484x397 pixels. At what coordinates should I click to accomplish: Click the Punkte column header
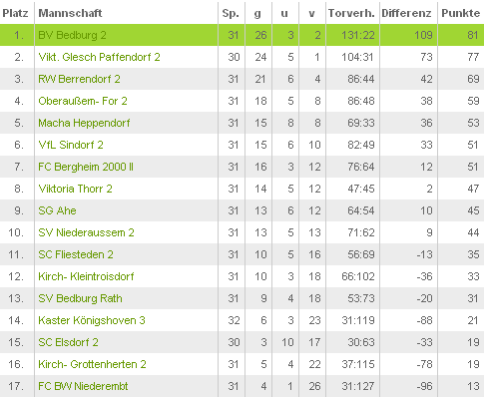(461, 13)
